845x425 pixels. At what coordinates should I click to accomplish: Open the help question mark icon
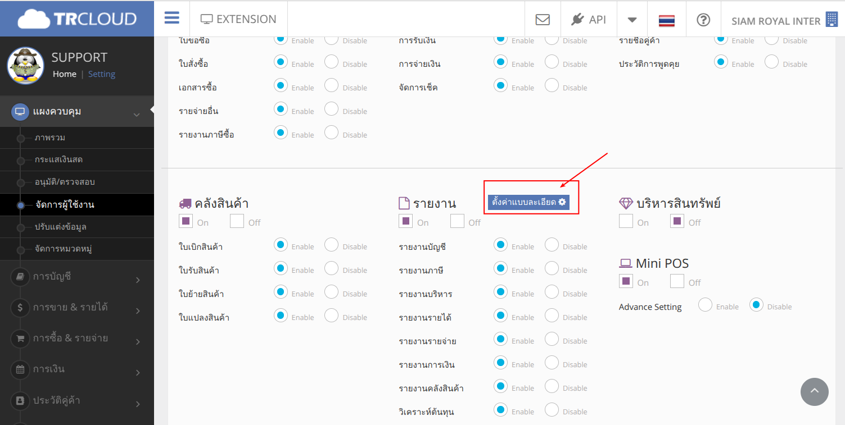point(703,20)
